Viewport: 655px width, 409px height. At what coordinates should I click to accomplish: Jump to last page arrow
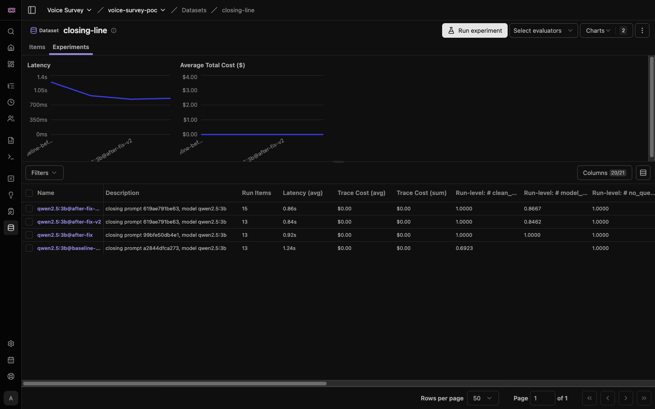[x=644, y=398]
